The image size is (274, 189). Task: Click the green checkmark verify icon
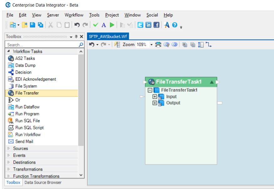click(x=96, y=25)
